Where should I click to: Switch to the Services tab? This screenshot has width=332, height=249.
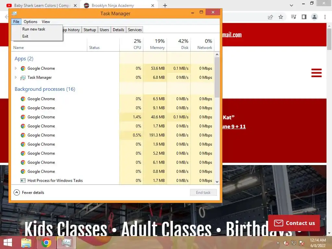(135, 30)
